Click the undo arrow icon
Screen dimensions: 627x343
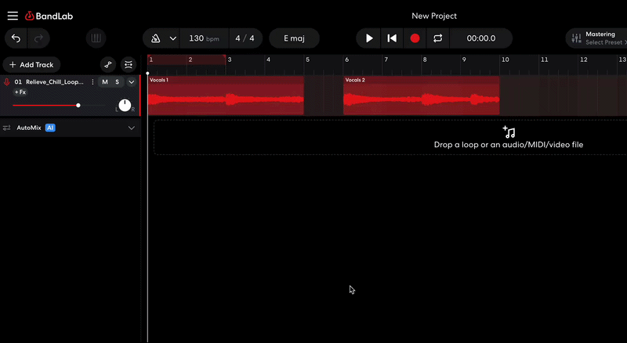16,38
